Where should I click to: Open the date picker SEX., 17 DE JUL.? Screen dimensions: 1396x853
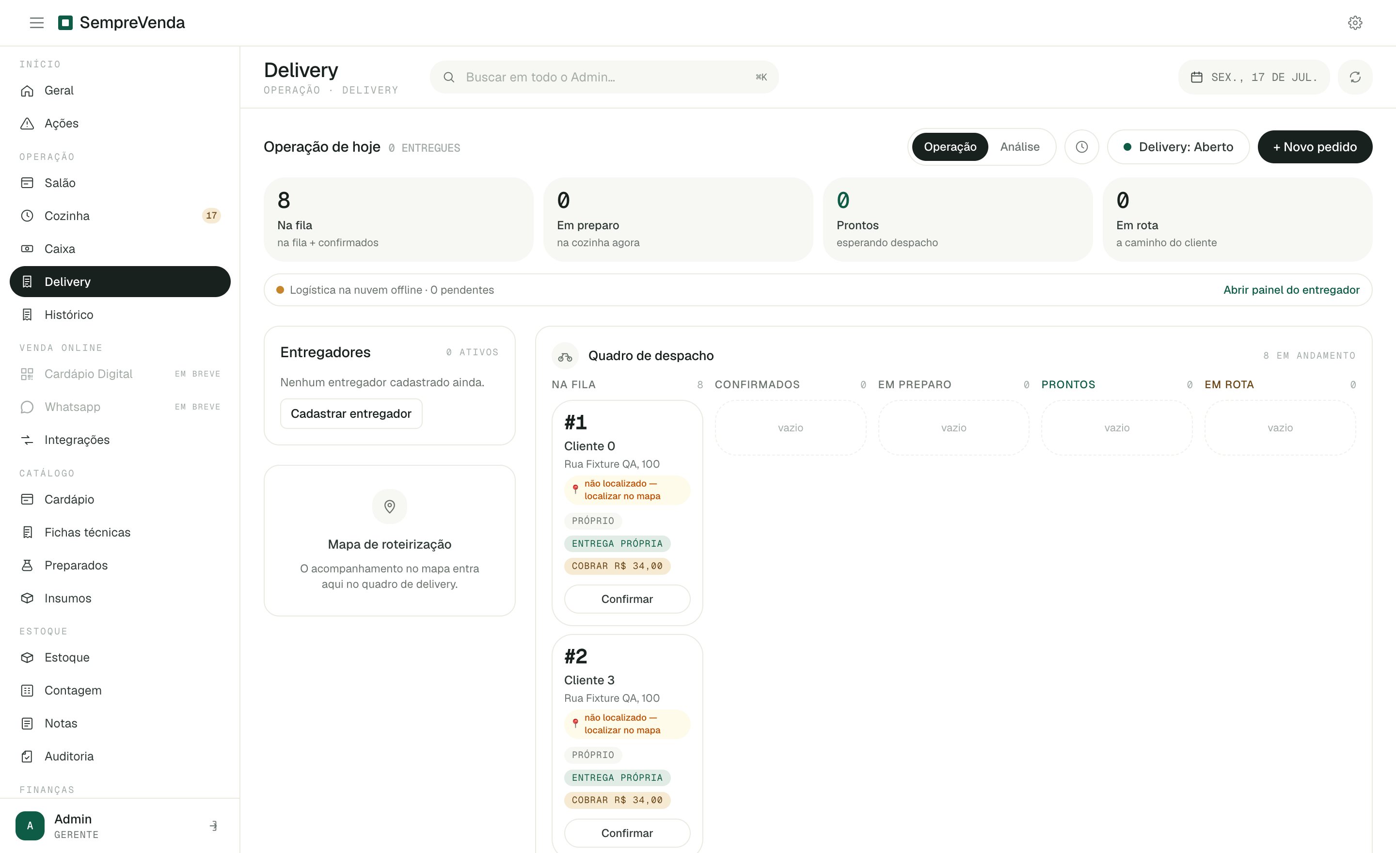pyautogui.click(x=1254, y=77)
